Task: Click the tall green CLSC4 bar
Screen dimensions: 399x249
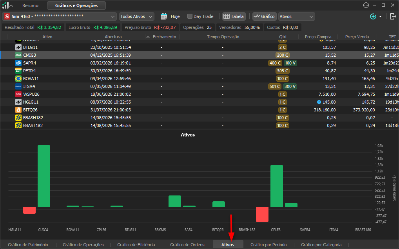Action: coord(44,176)
